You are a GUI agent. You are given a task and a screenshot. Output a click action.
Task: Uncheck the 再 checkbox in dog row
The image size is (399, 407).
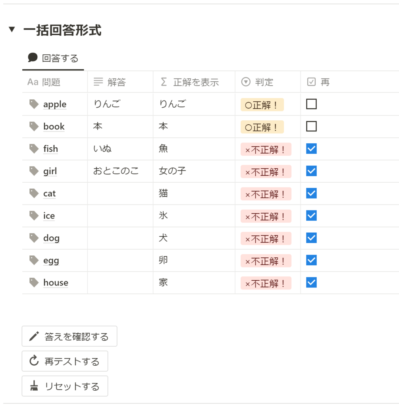click(312, 238)
